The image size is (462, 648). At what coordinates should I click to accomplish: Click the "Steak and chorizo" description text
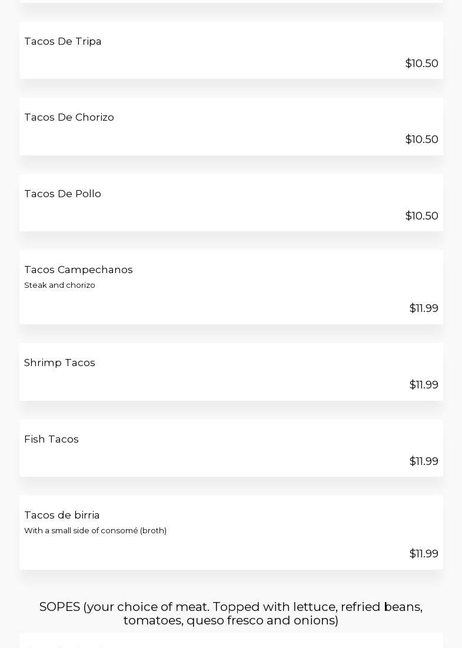(x=59, y=285)
